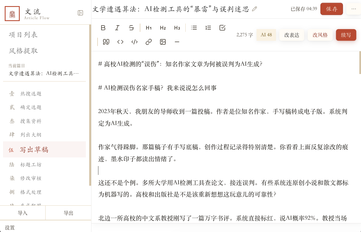Click the 导入 import button
Image resolution: width=361 pixels, height=232 pixels.
point(23,213)
